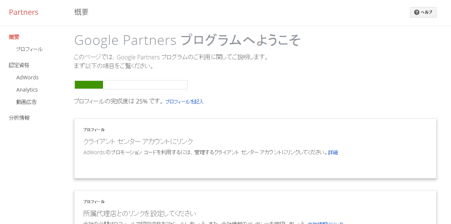Go to Analytics certification page
Screen dimensions: 451x224
27,90
